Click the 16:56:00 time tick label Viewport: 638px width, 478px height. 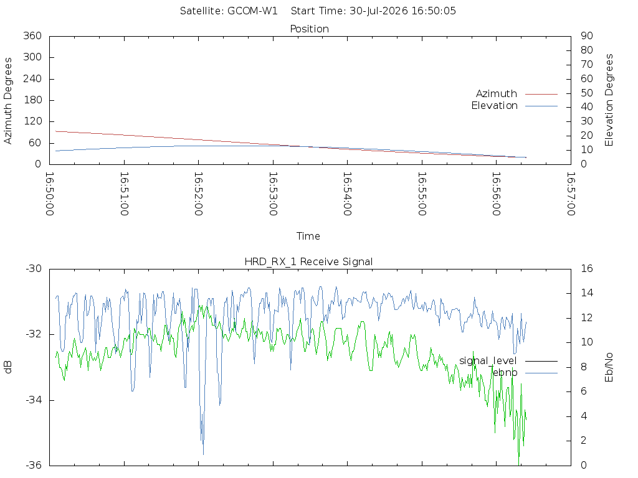[x=496, y=194]
